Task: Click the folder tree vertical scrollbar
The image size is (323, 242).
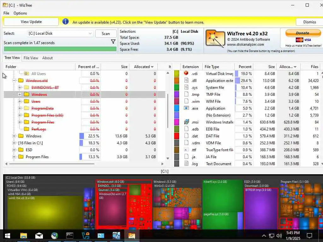Action: coord(168,111)
